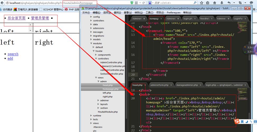This screenshot has height=132, width=257.
Task: Switch to the login.ph tab in upper pane
Action: click(188, 19)
